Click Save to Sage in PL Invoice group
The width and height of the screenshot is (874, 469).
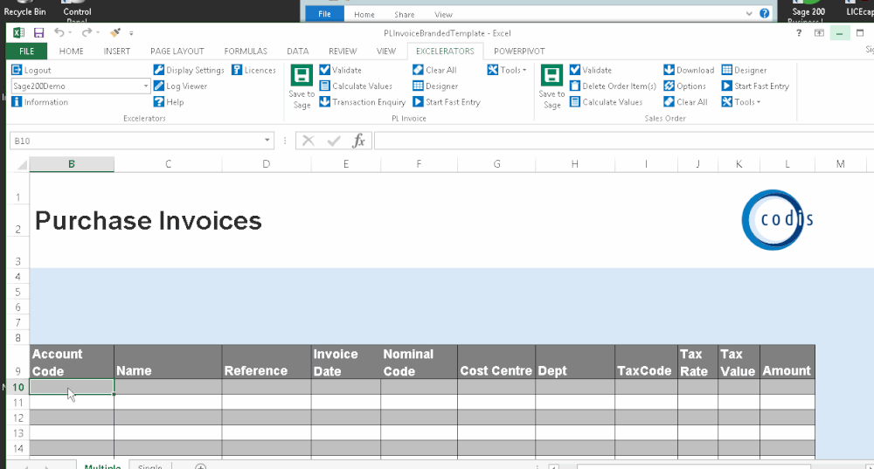tap(302, 86)
